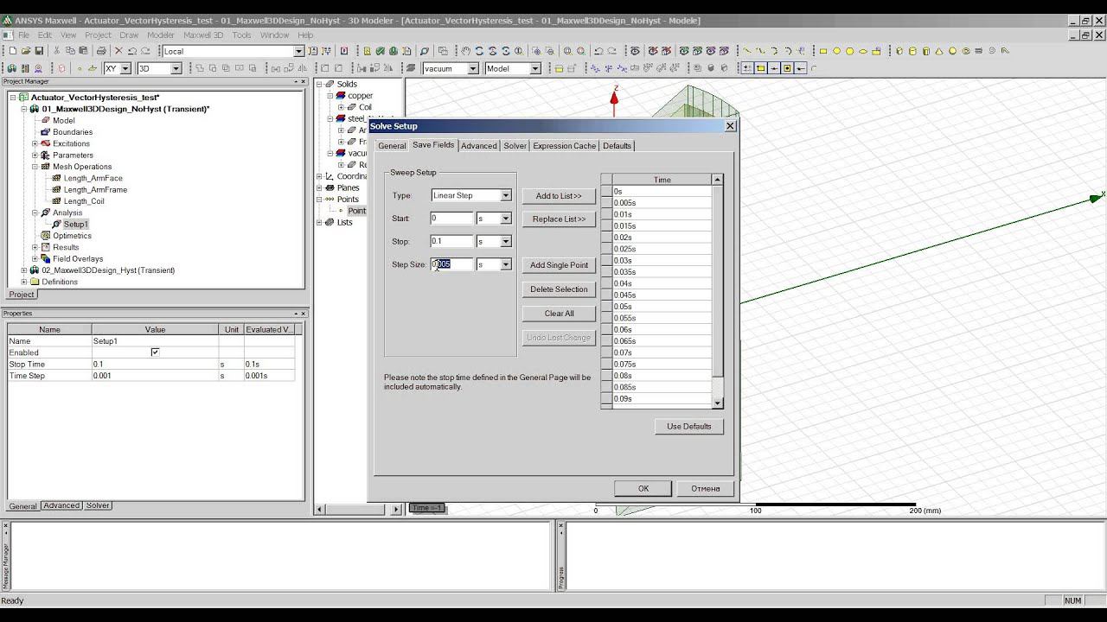Open Advanced tab in Properties panel
Screen dimensions: 1107x622
click(61, 505)
